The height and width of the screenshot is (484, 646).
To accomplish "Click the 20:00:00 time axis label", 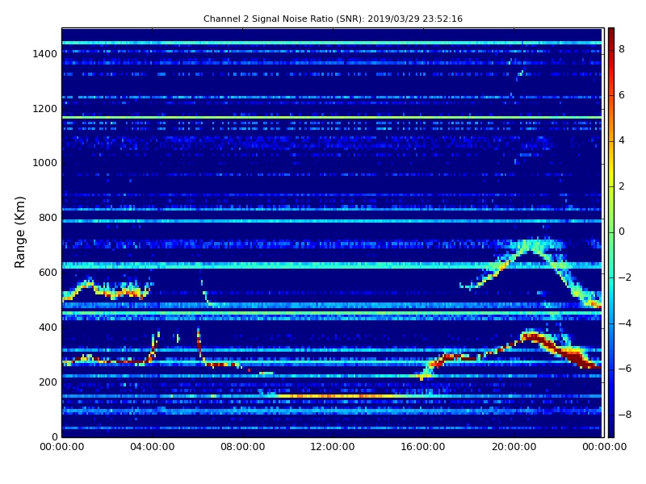I will tap(514, 447).
